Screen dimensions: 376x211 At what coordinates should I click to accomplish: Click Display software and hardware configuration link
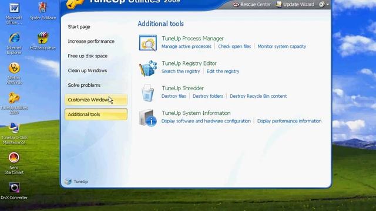tap(206, 121)
